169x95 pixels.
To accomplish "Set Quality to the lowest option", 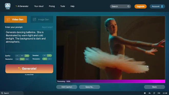I will (x=17, y=56).
